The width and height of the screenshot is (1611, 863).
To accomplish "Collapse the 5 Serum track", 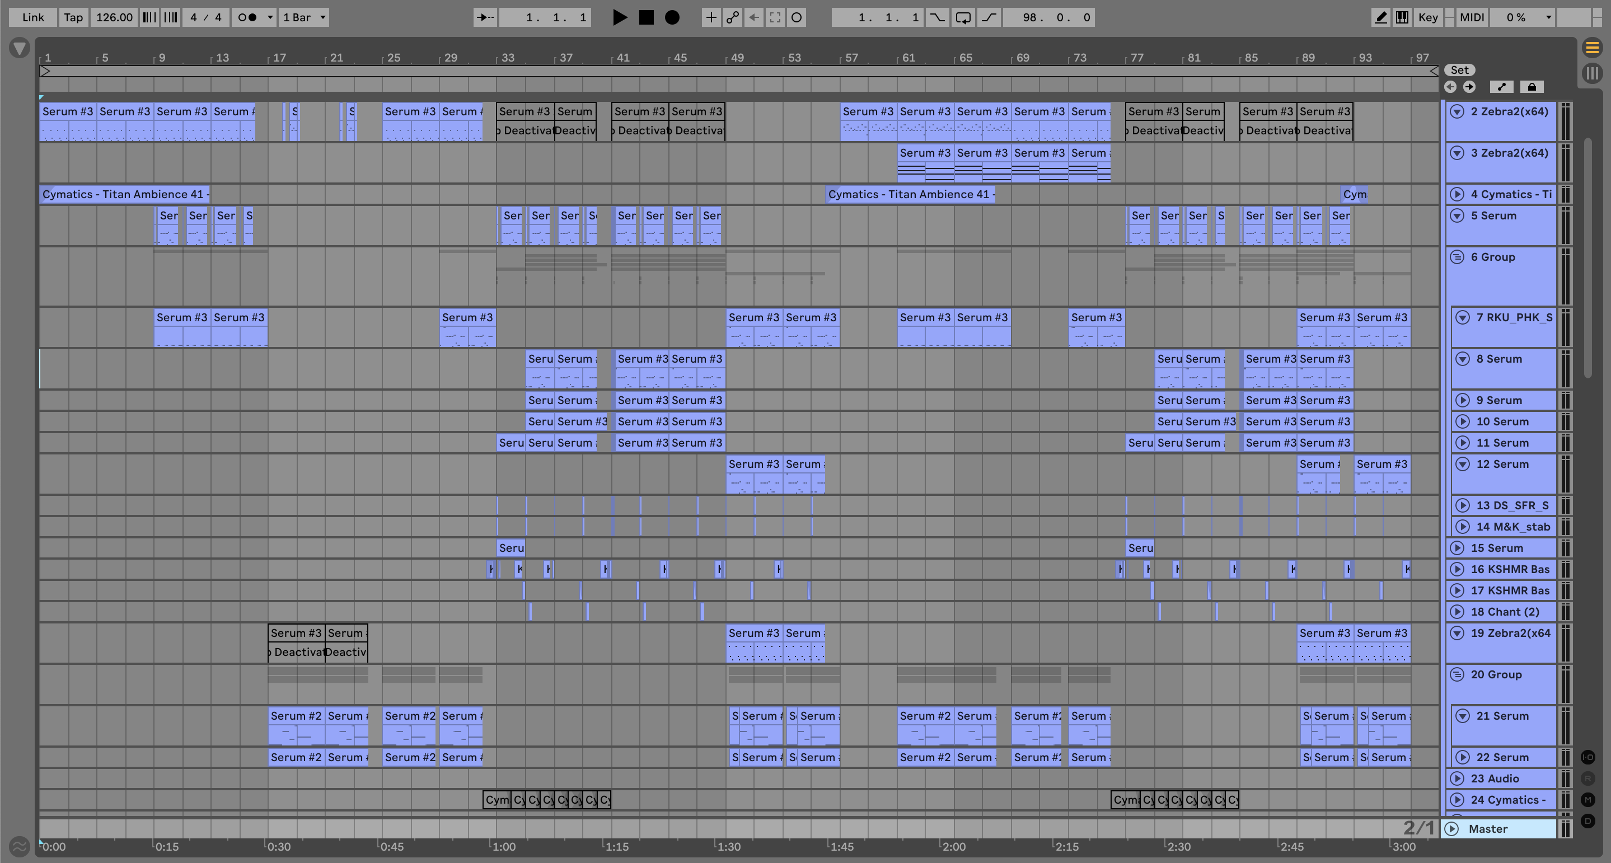I will (x=1457, y=216).
